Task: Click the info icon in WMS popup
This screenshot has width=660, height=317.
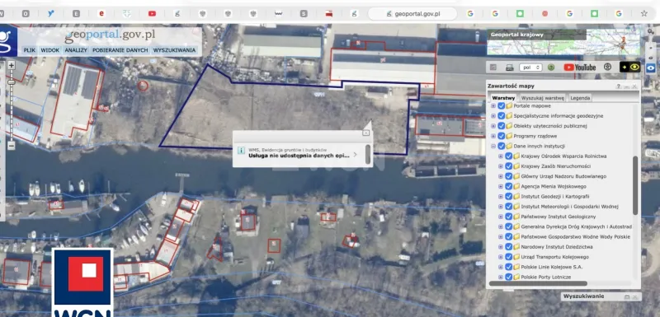Action: click(241, 151)
